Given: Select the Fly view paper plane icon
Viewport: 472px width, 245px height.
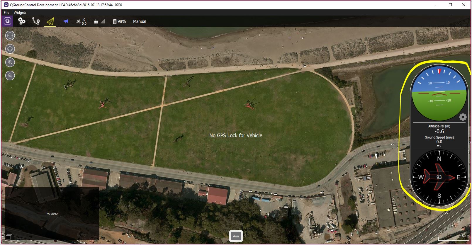Looking at the screenshot, I should click(x=50, y=21).
